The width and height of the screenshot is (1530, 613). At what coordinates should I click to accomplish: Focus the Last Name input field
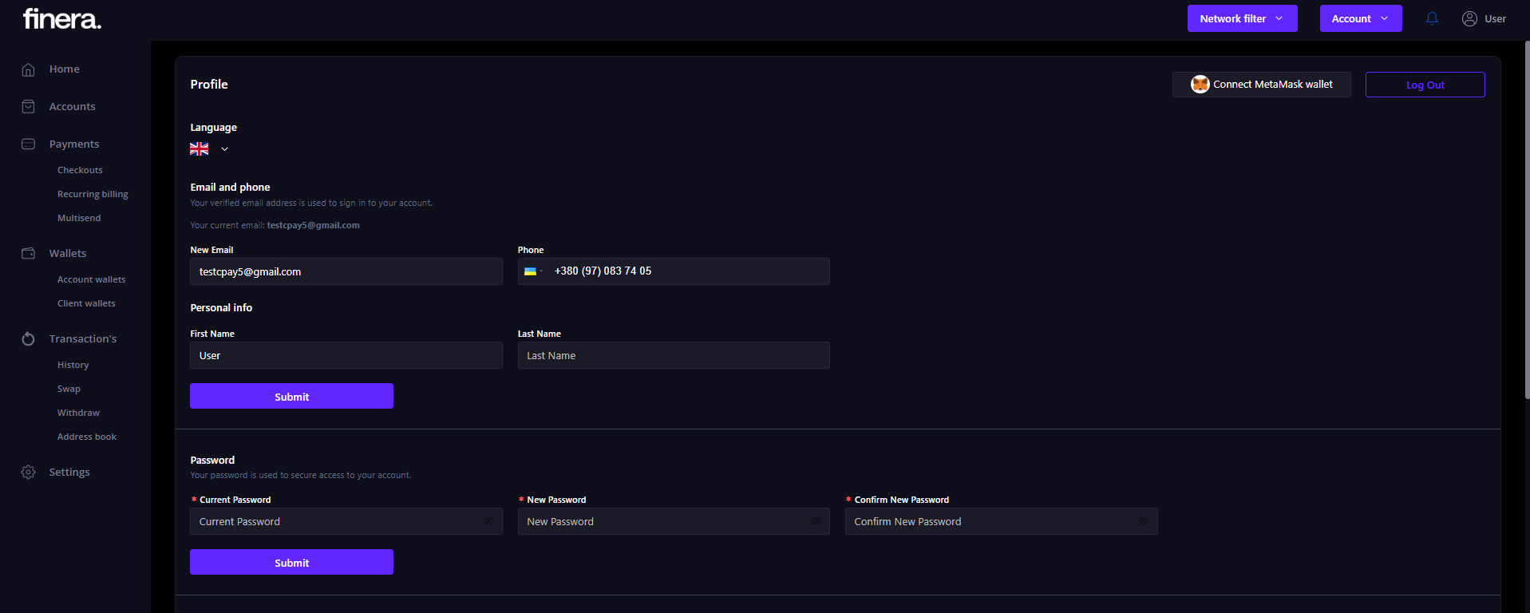tap(674, 355)
